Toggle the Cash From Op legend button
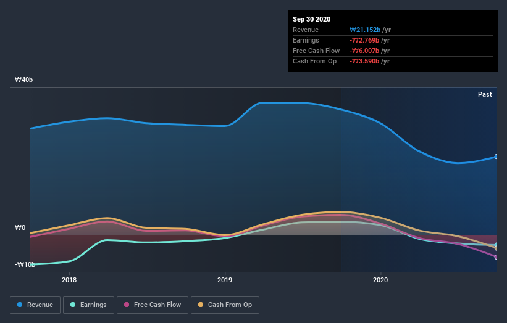This screenshot has width=507, height=323. [225, 305]
